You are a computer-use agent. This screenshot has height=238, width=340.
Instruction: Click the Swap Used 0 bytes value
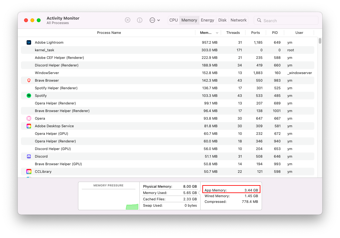pyautogui.click(x=191, y=205)
